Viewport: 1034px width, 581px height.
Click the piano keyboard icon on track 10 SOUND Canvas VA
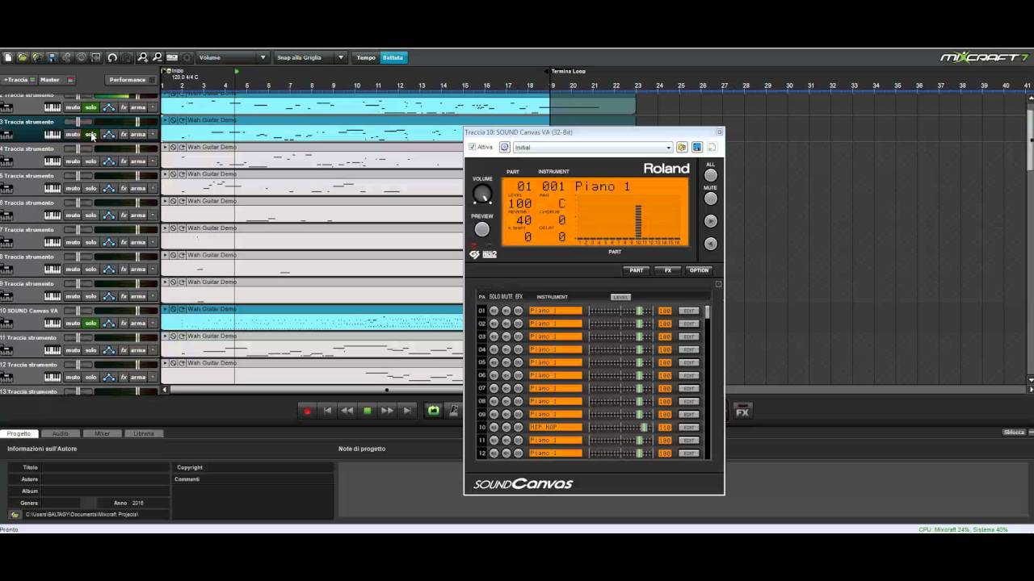tap(53, 323)
